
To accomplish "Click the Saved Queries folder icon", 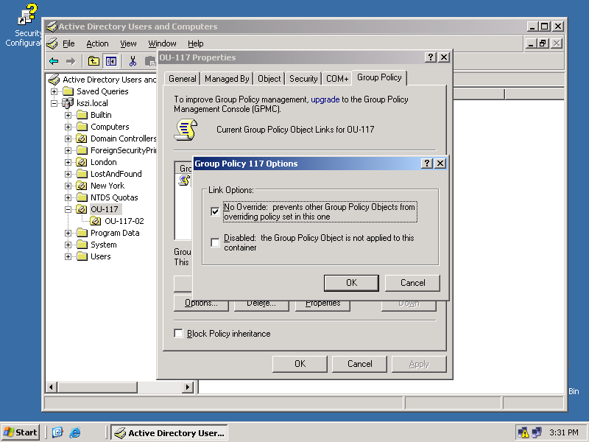I will pyautogui.click(x=68, y=91).
